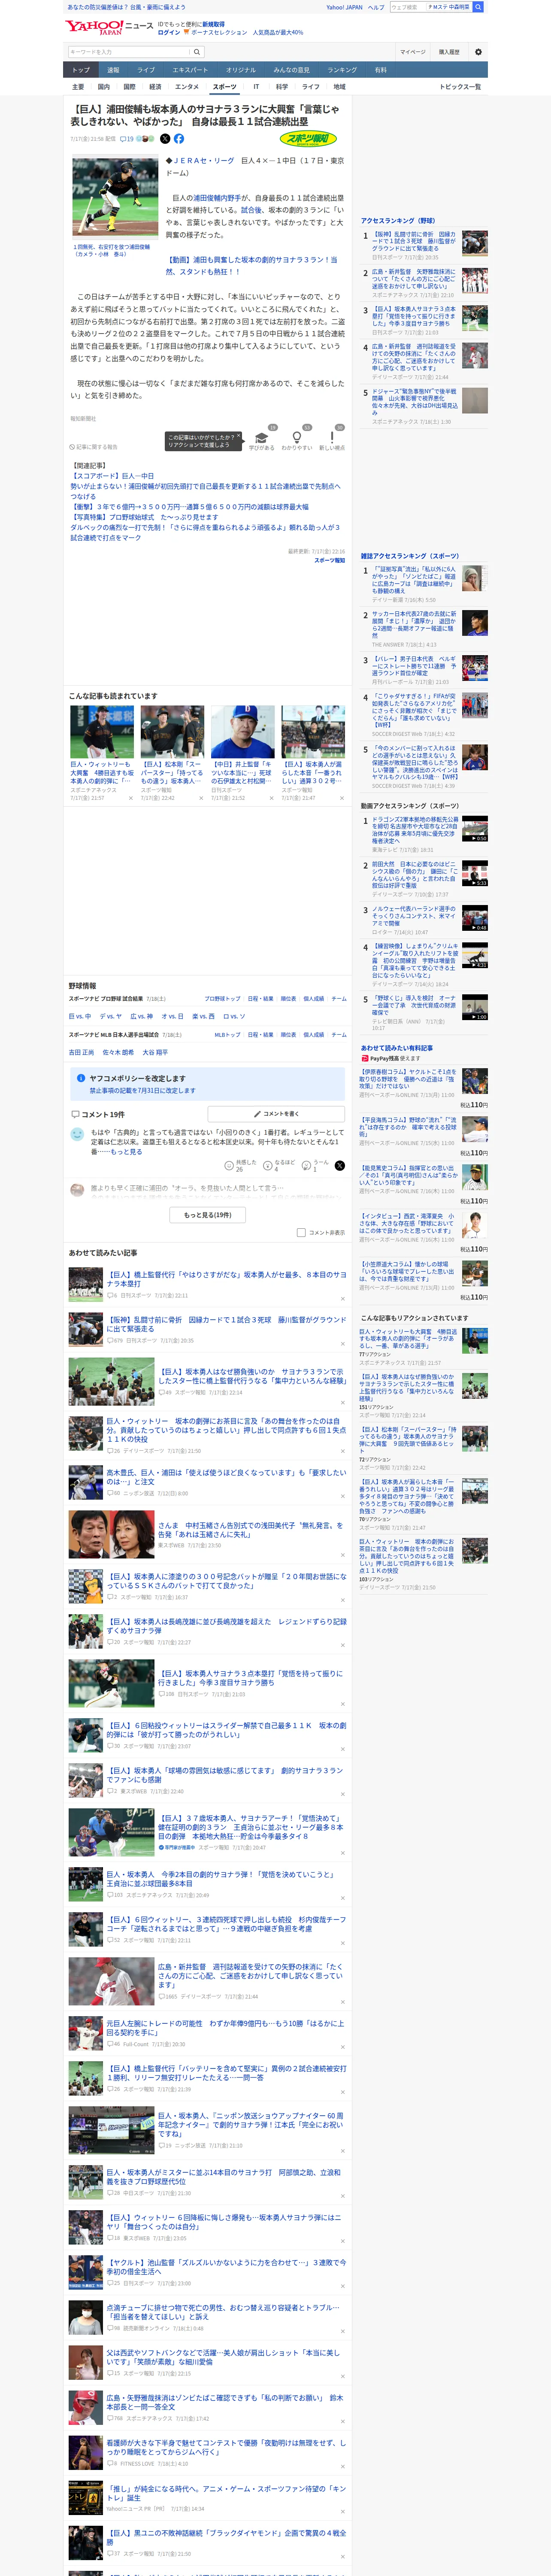
Task: Click the ログイン link
Action: pos(169,32)
